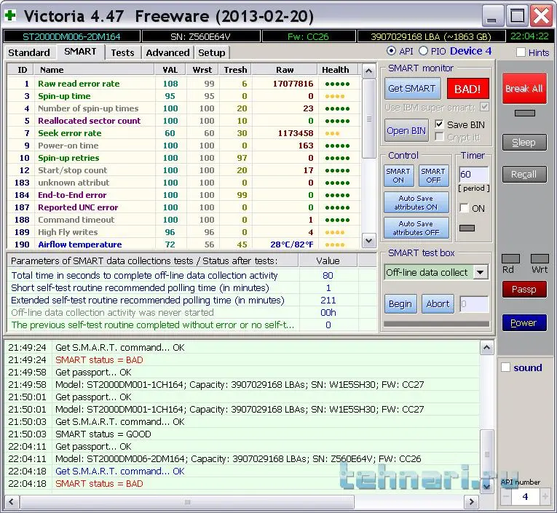This screenshot has width=557, height=513.
Task: Click the Begin test button
Action: 400,304
